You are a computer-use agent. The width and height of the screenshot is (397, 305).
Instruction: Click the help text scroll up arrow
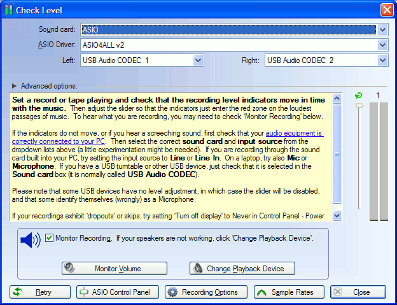point(337,98)
